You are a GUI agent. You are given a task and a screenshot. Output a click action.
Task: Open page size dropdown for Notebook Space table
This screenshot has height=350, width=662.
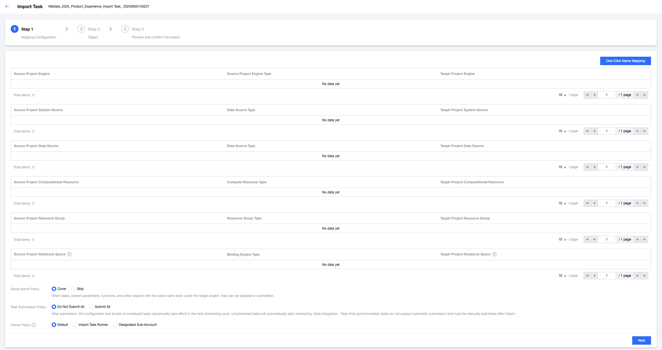tap(562, 276)
